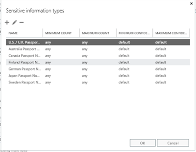Close the Sensitive information types dialog

(x=191, y=4)
